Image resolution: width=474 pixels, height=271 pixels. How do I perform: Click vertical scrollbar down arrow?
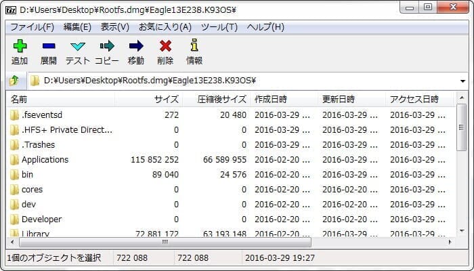tap(462, 231)
